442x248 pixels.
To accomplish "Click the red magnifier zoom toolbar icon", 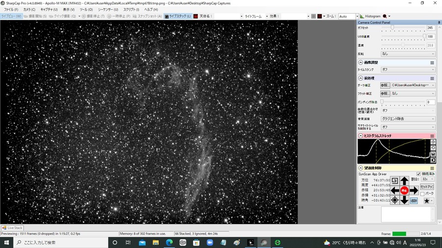I will pos(385,16).
